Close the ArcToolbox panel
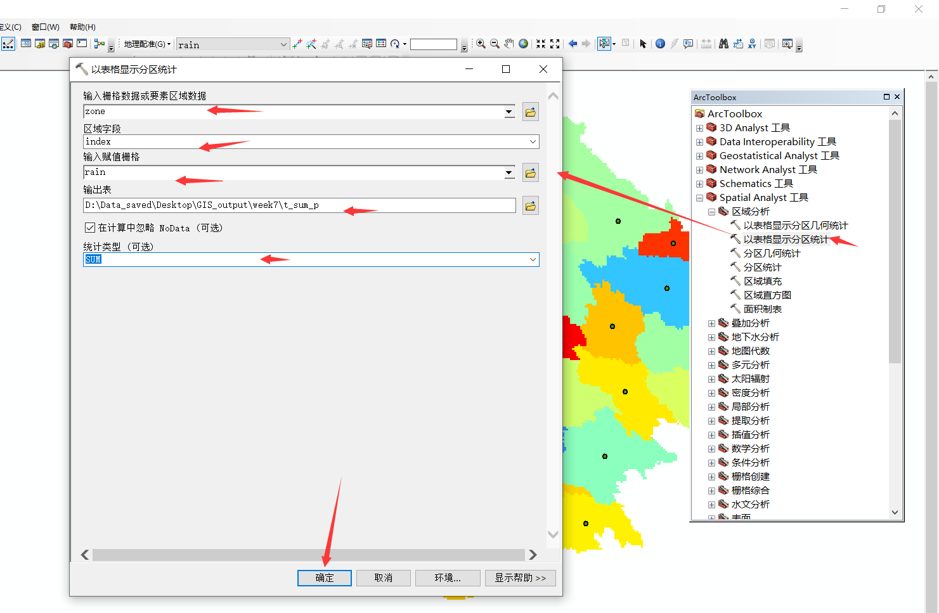The width and height of the screenshot is (939, 613). click(x=897, y=97)
